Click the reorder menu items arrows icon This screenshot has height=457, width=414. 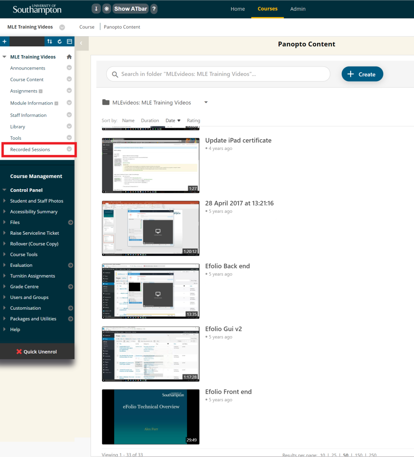(50, 42)
